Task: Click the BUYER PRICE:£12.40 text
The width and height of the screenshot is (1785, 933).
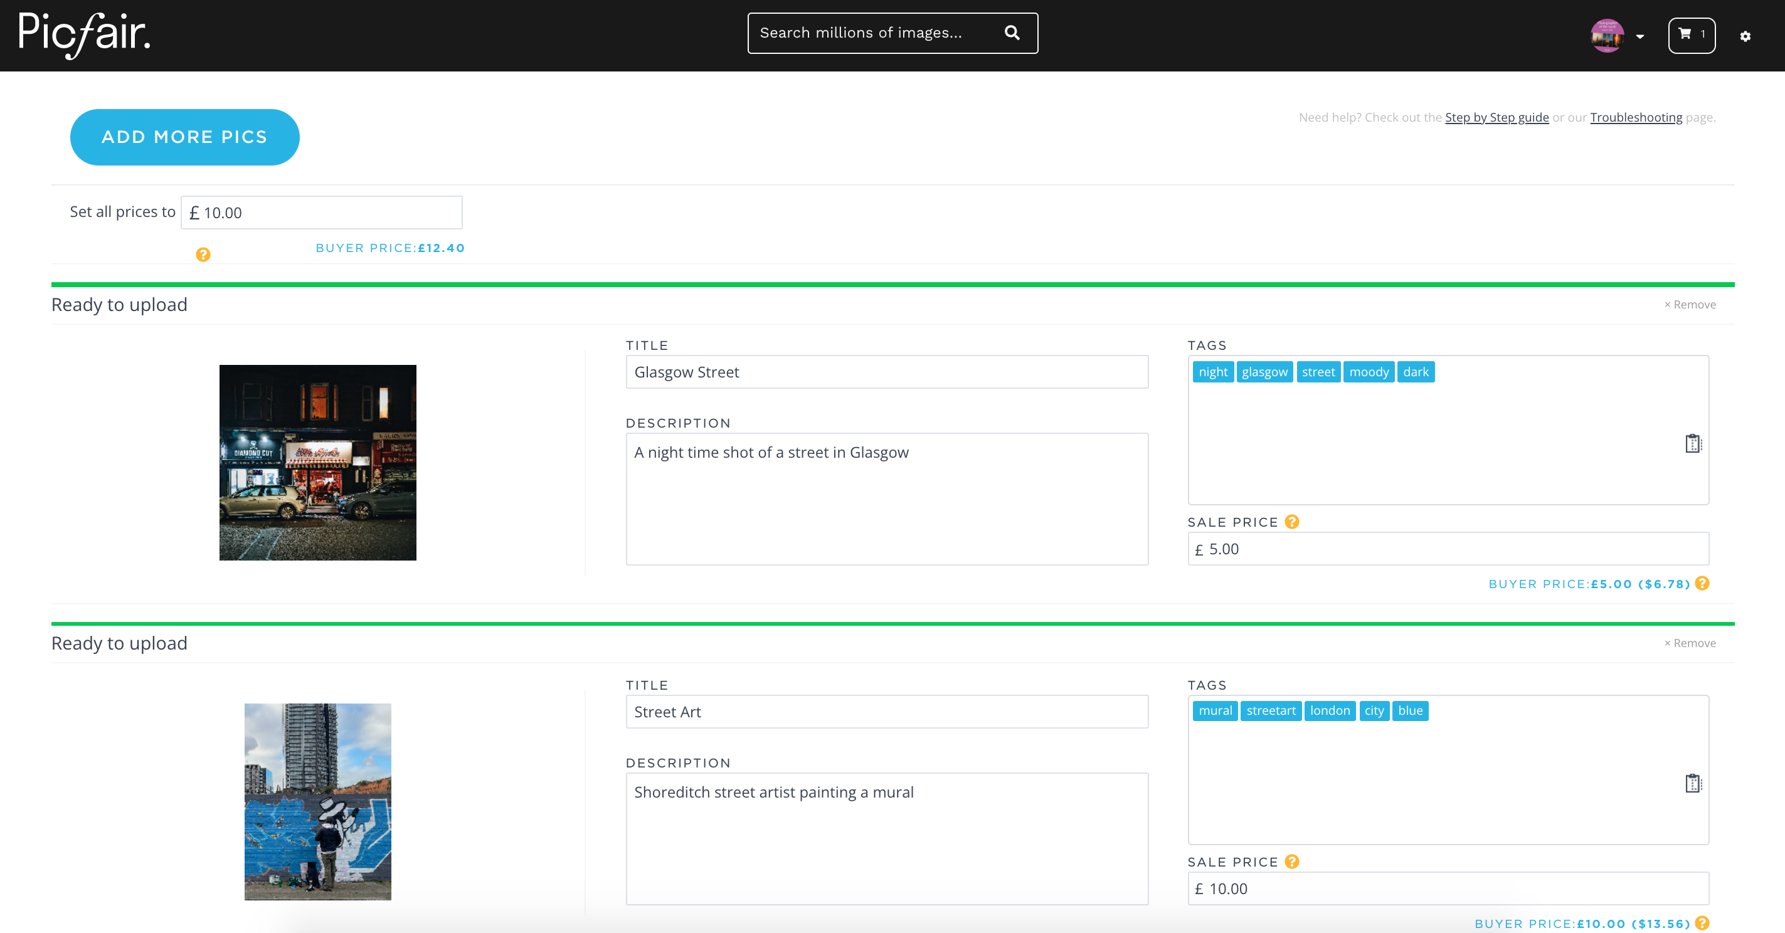Action: (x=390, y=248)
